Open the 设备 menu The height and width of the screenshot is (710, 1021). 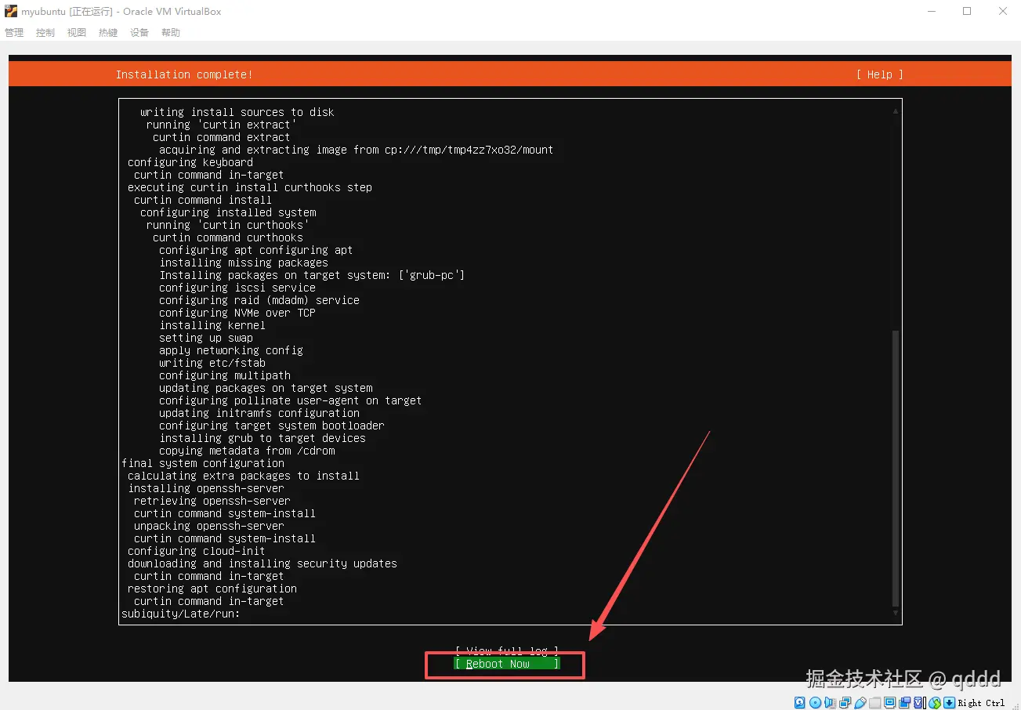coord(139,33)
